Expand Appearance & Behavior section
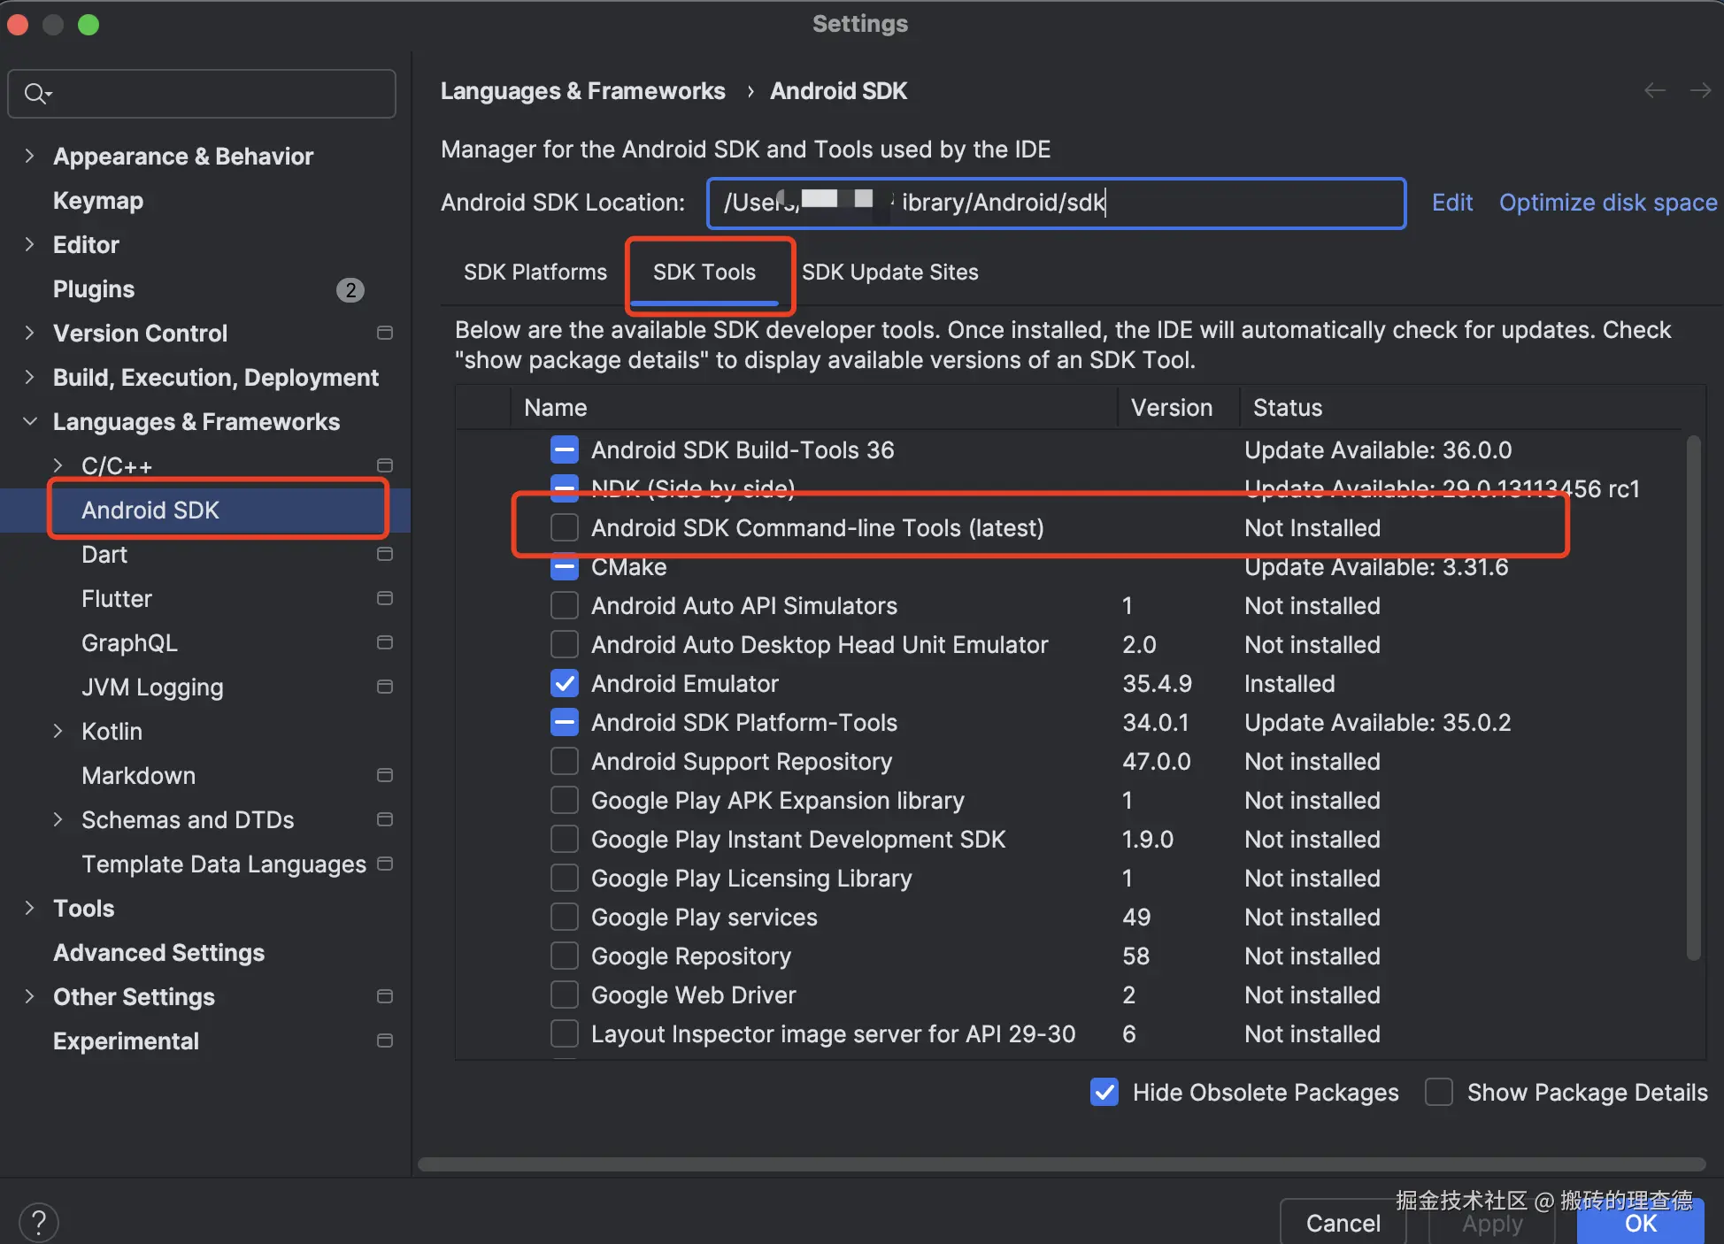This screenshot has width=1724, height=1244. (x=30, y=156)
